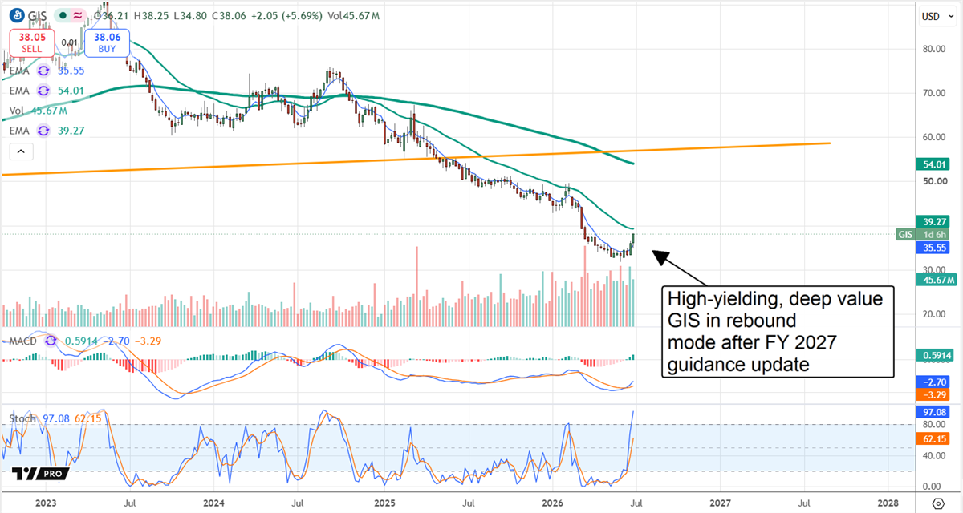Click the 45.67M volume axis label
The height and width of the screenshot is (513, 963).
tap(936, 280)
